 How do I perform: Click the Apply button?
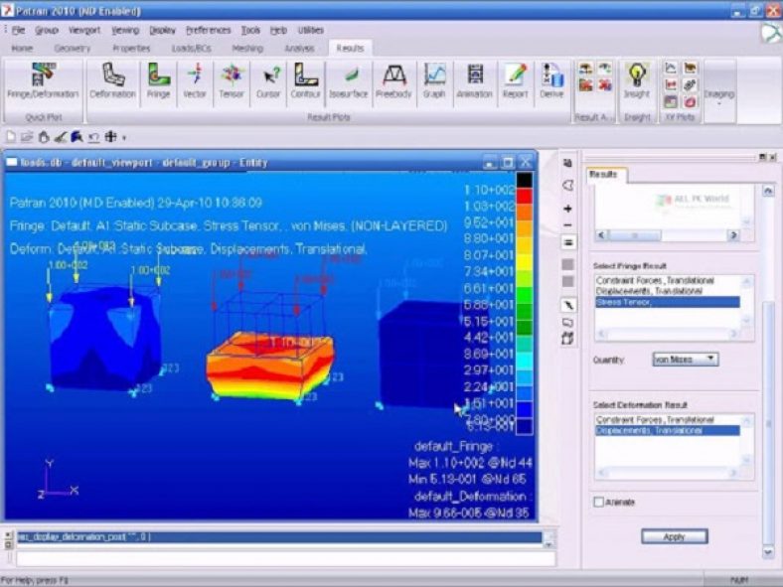(x=674, y=536)
